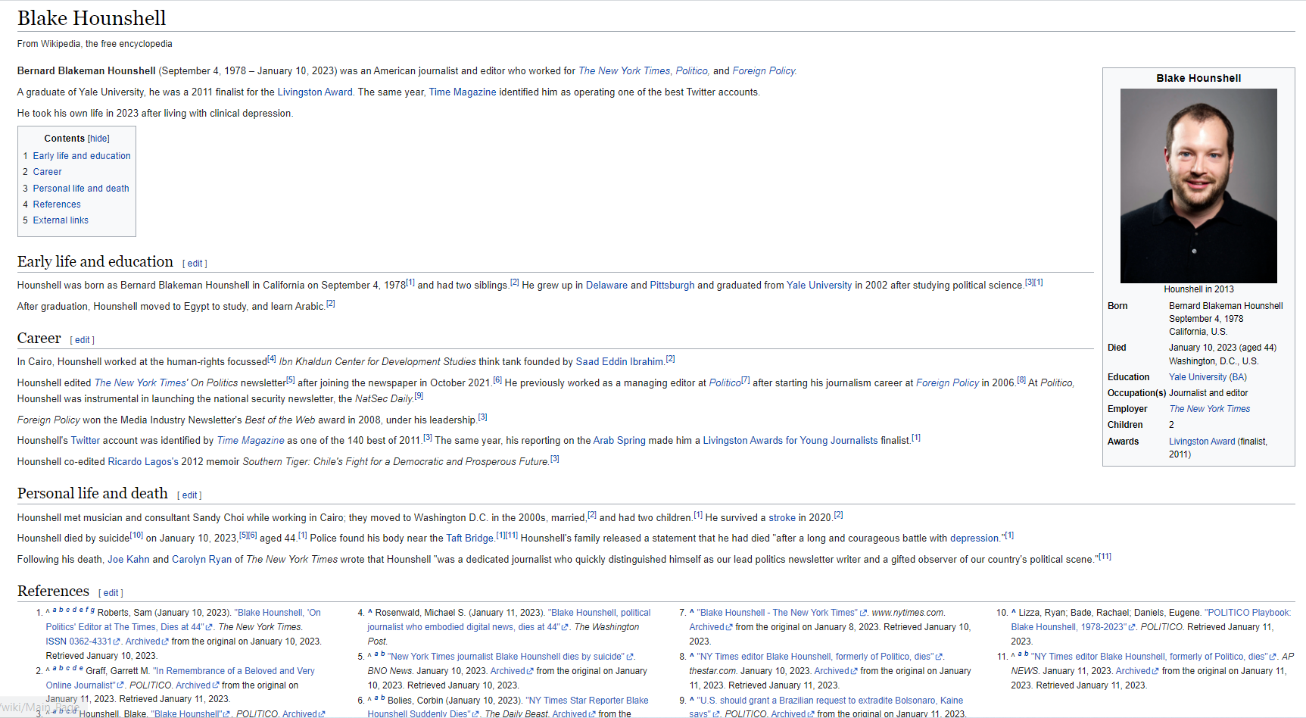Open Joe Kahn's article link
The image size is (1306, 718).
coord(129,560)
